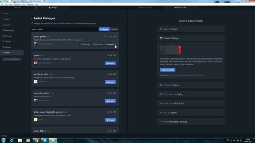
Task: Switch to the Welcome Guide tab
Action: pos(180,8)
